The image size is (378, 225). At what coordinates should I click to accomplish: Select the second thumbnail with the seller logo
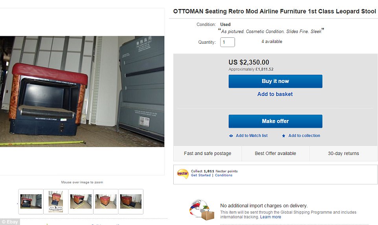(x=56, y=201)
